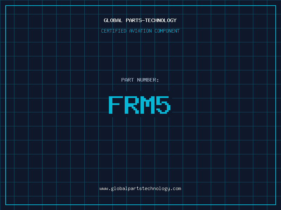Select the CERTIFIED AVIATION COMPONENT subtitle

point(140,31)
